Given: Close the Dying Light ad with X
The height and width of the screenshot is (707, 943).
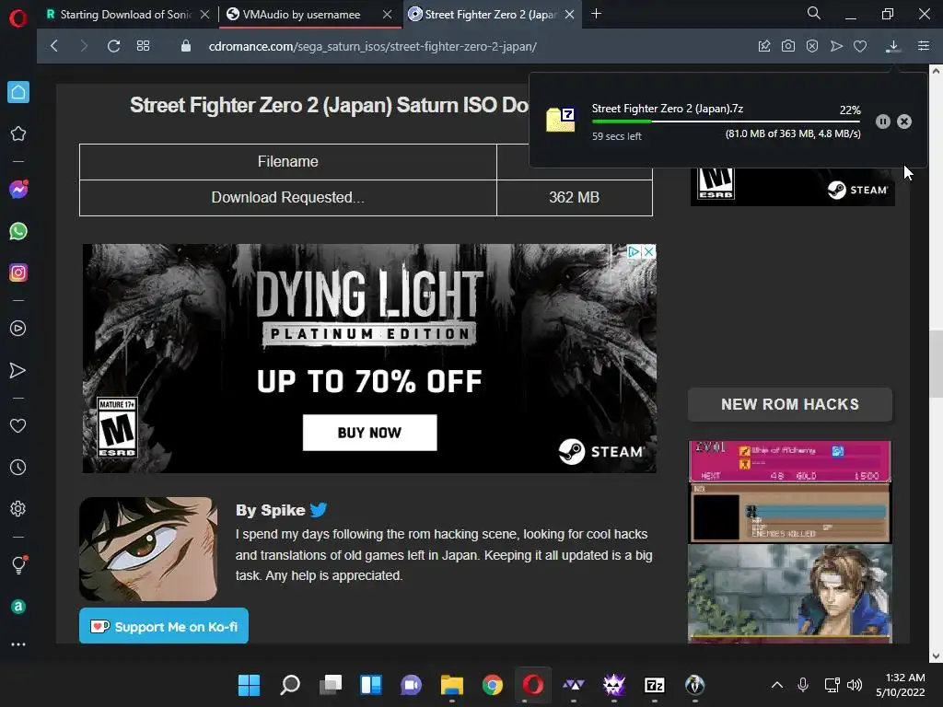Looking at the screenshot, I should click(x=648, y=252).
